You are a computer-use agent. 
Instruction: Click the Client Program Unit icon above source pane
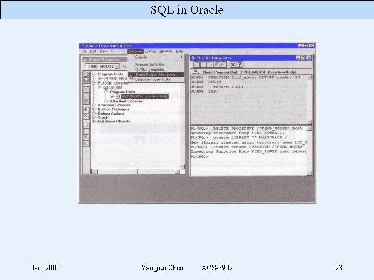tap(196, 72)
